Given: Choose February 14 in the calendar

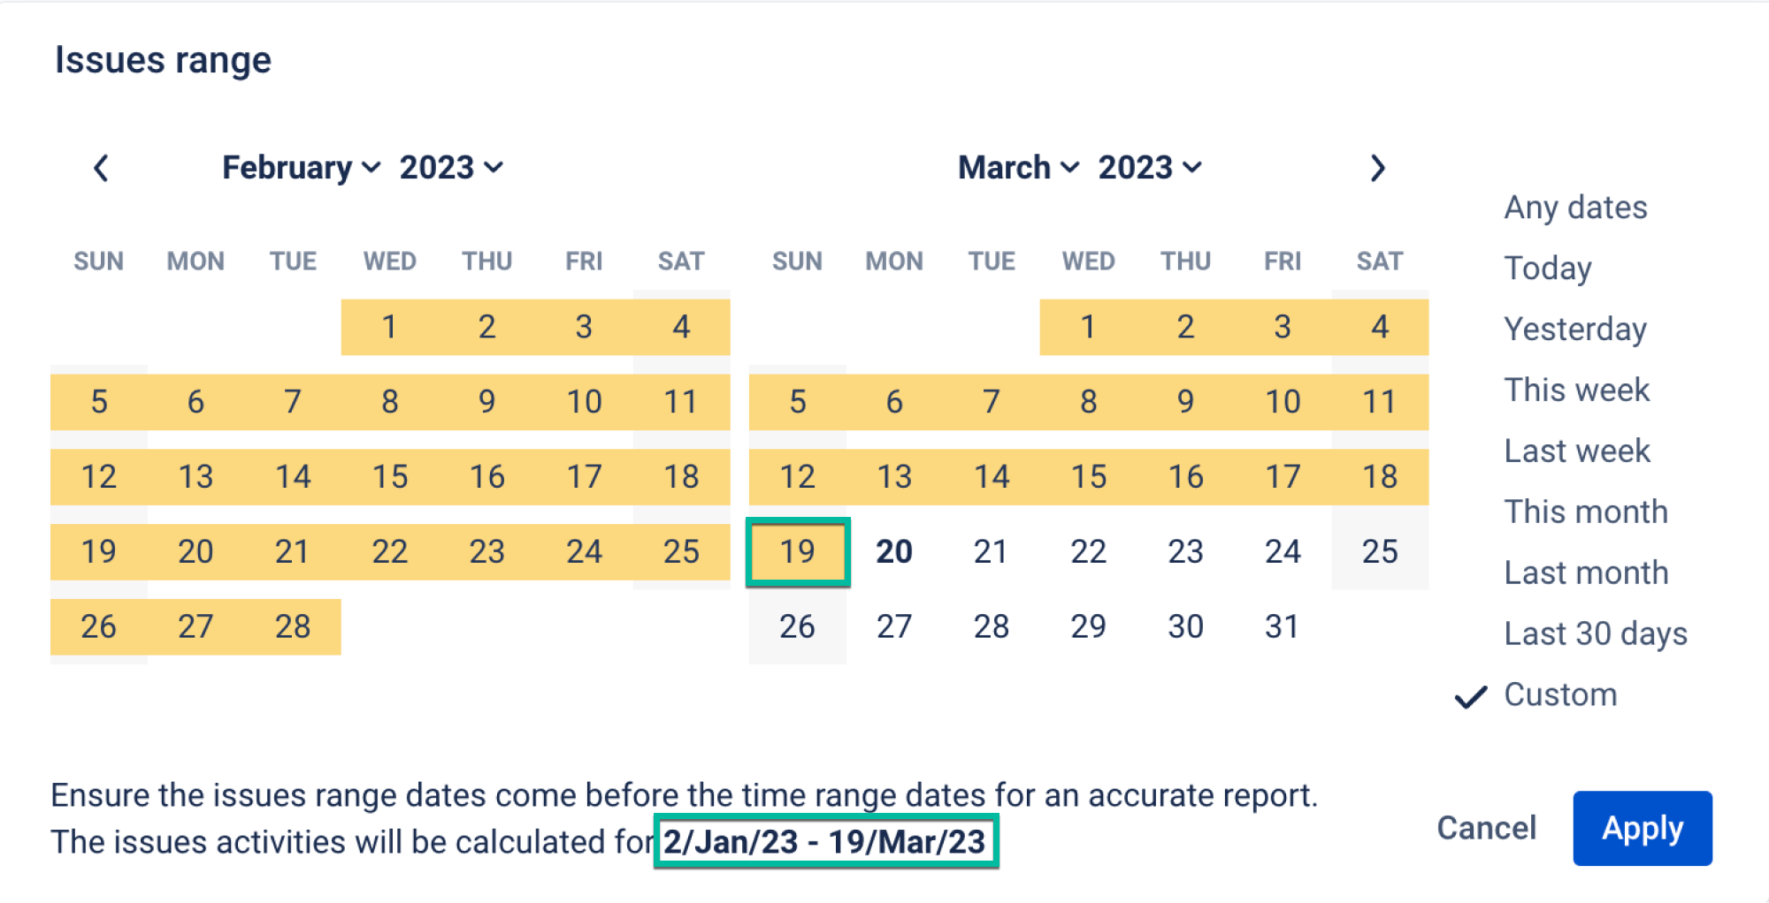Looking at the screenshot, I should [x=293, y=477].
